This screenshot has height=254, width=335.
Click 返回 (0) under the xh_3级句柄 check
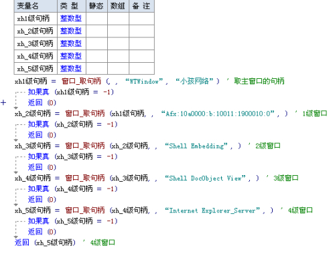coord(42,167)
